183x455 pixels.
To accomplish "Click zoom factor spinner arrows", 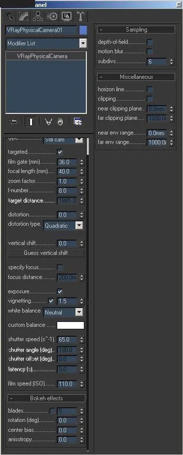I will pyautogui.click(x=81, y=181).
